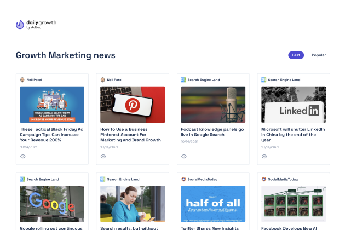Switch to the Popular tab
The height and width of the screenshot is (230, 345).
coord(319,55)
